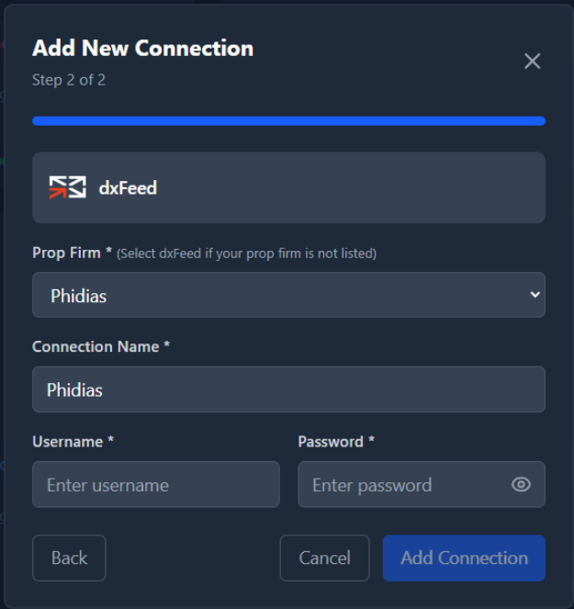This screenshot has height=609, width=574.
Task: Click the dxFeed provider name text
Action: click(128, 188)
